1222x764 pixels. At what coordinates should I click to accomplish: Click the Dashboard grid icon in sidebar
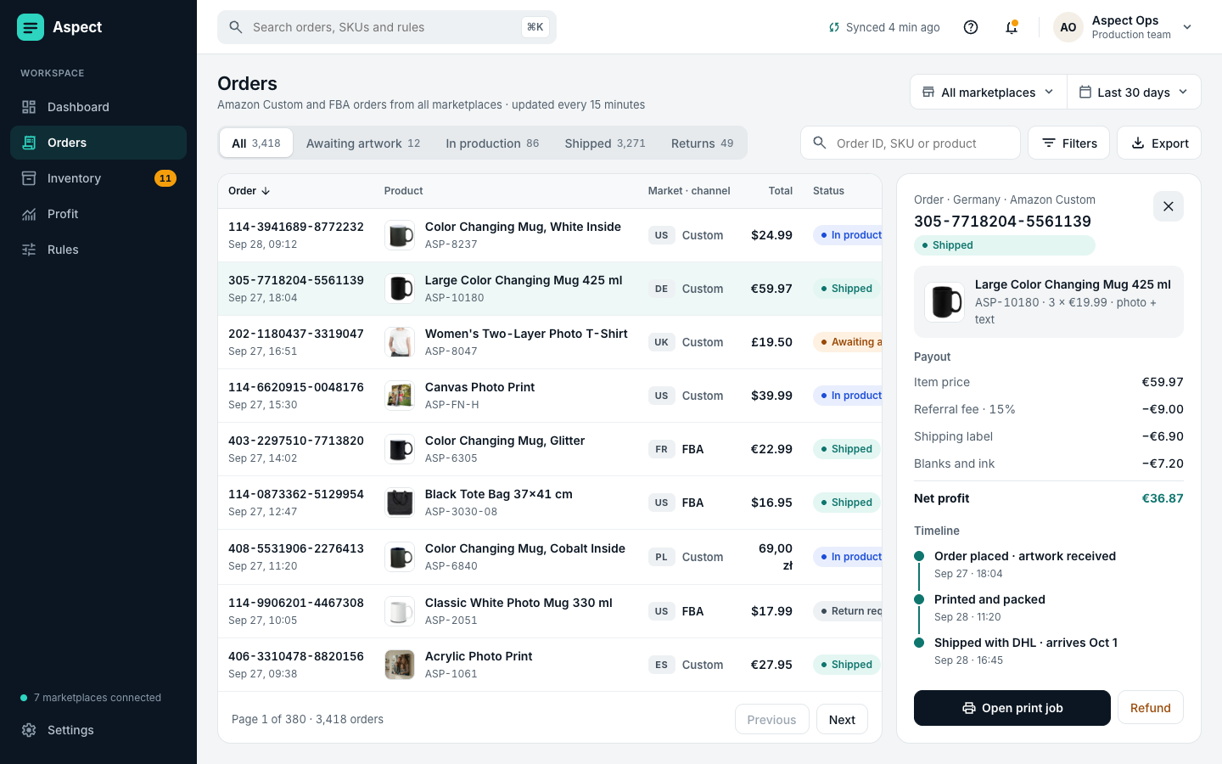(x=29, y=107)
